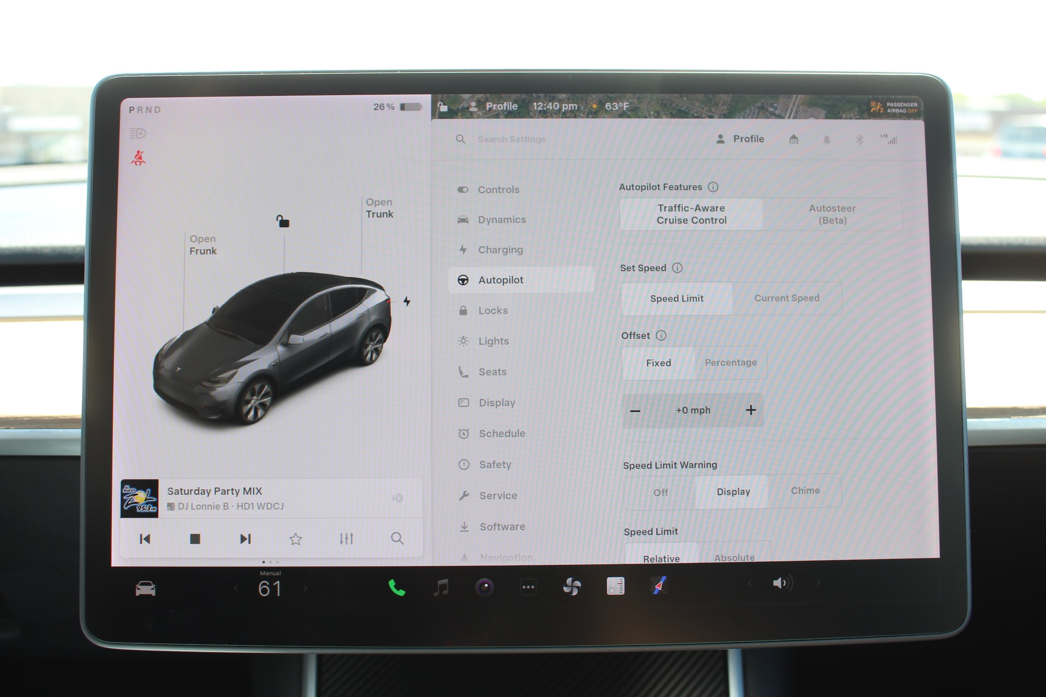Viewport: 1046px width, 697px height.
Task: Go to Software settings section
Action: point(502,527)
